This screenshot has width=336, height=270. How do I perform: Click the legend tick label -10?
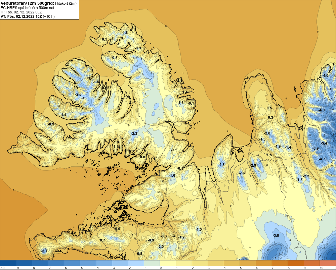click(x=3, y=268)
